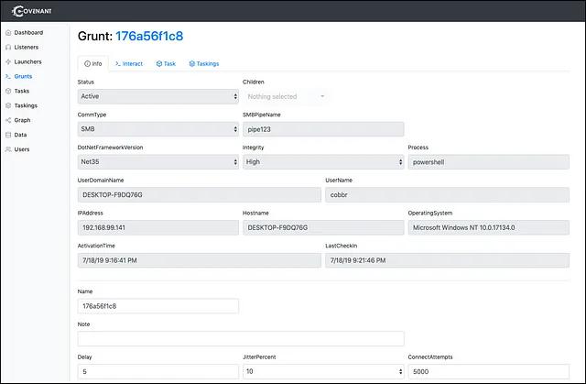
Task: Click the ActivationTime field
Action: (200, 260)
